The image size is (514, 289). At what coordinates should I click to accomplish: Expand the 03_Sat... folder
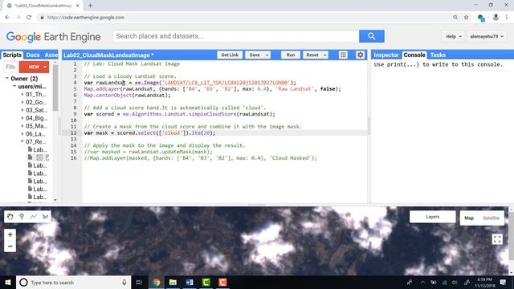tap(22, 110)
